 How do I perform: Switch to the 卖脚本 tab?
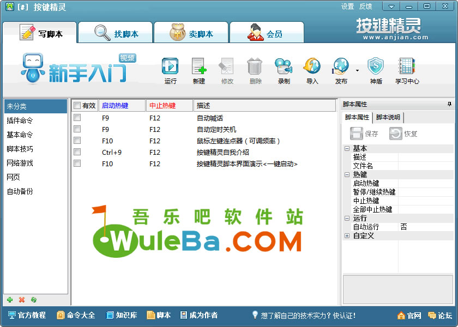[191, 33]
